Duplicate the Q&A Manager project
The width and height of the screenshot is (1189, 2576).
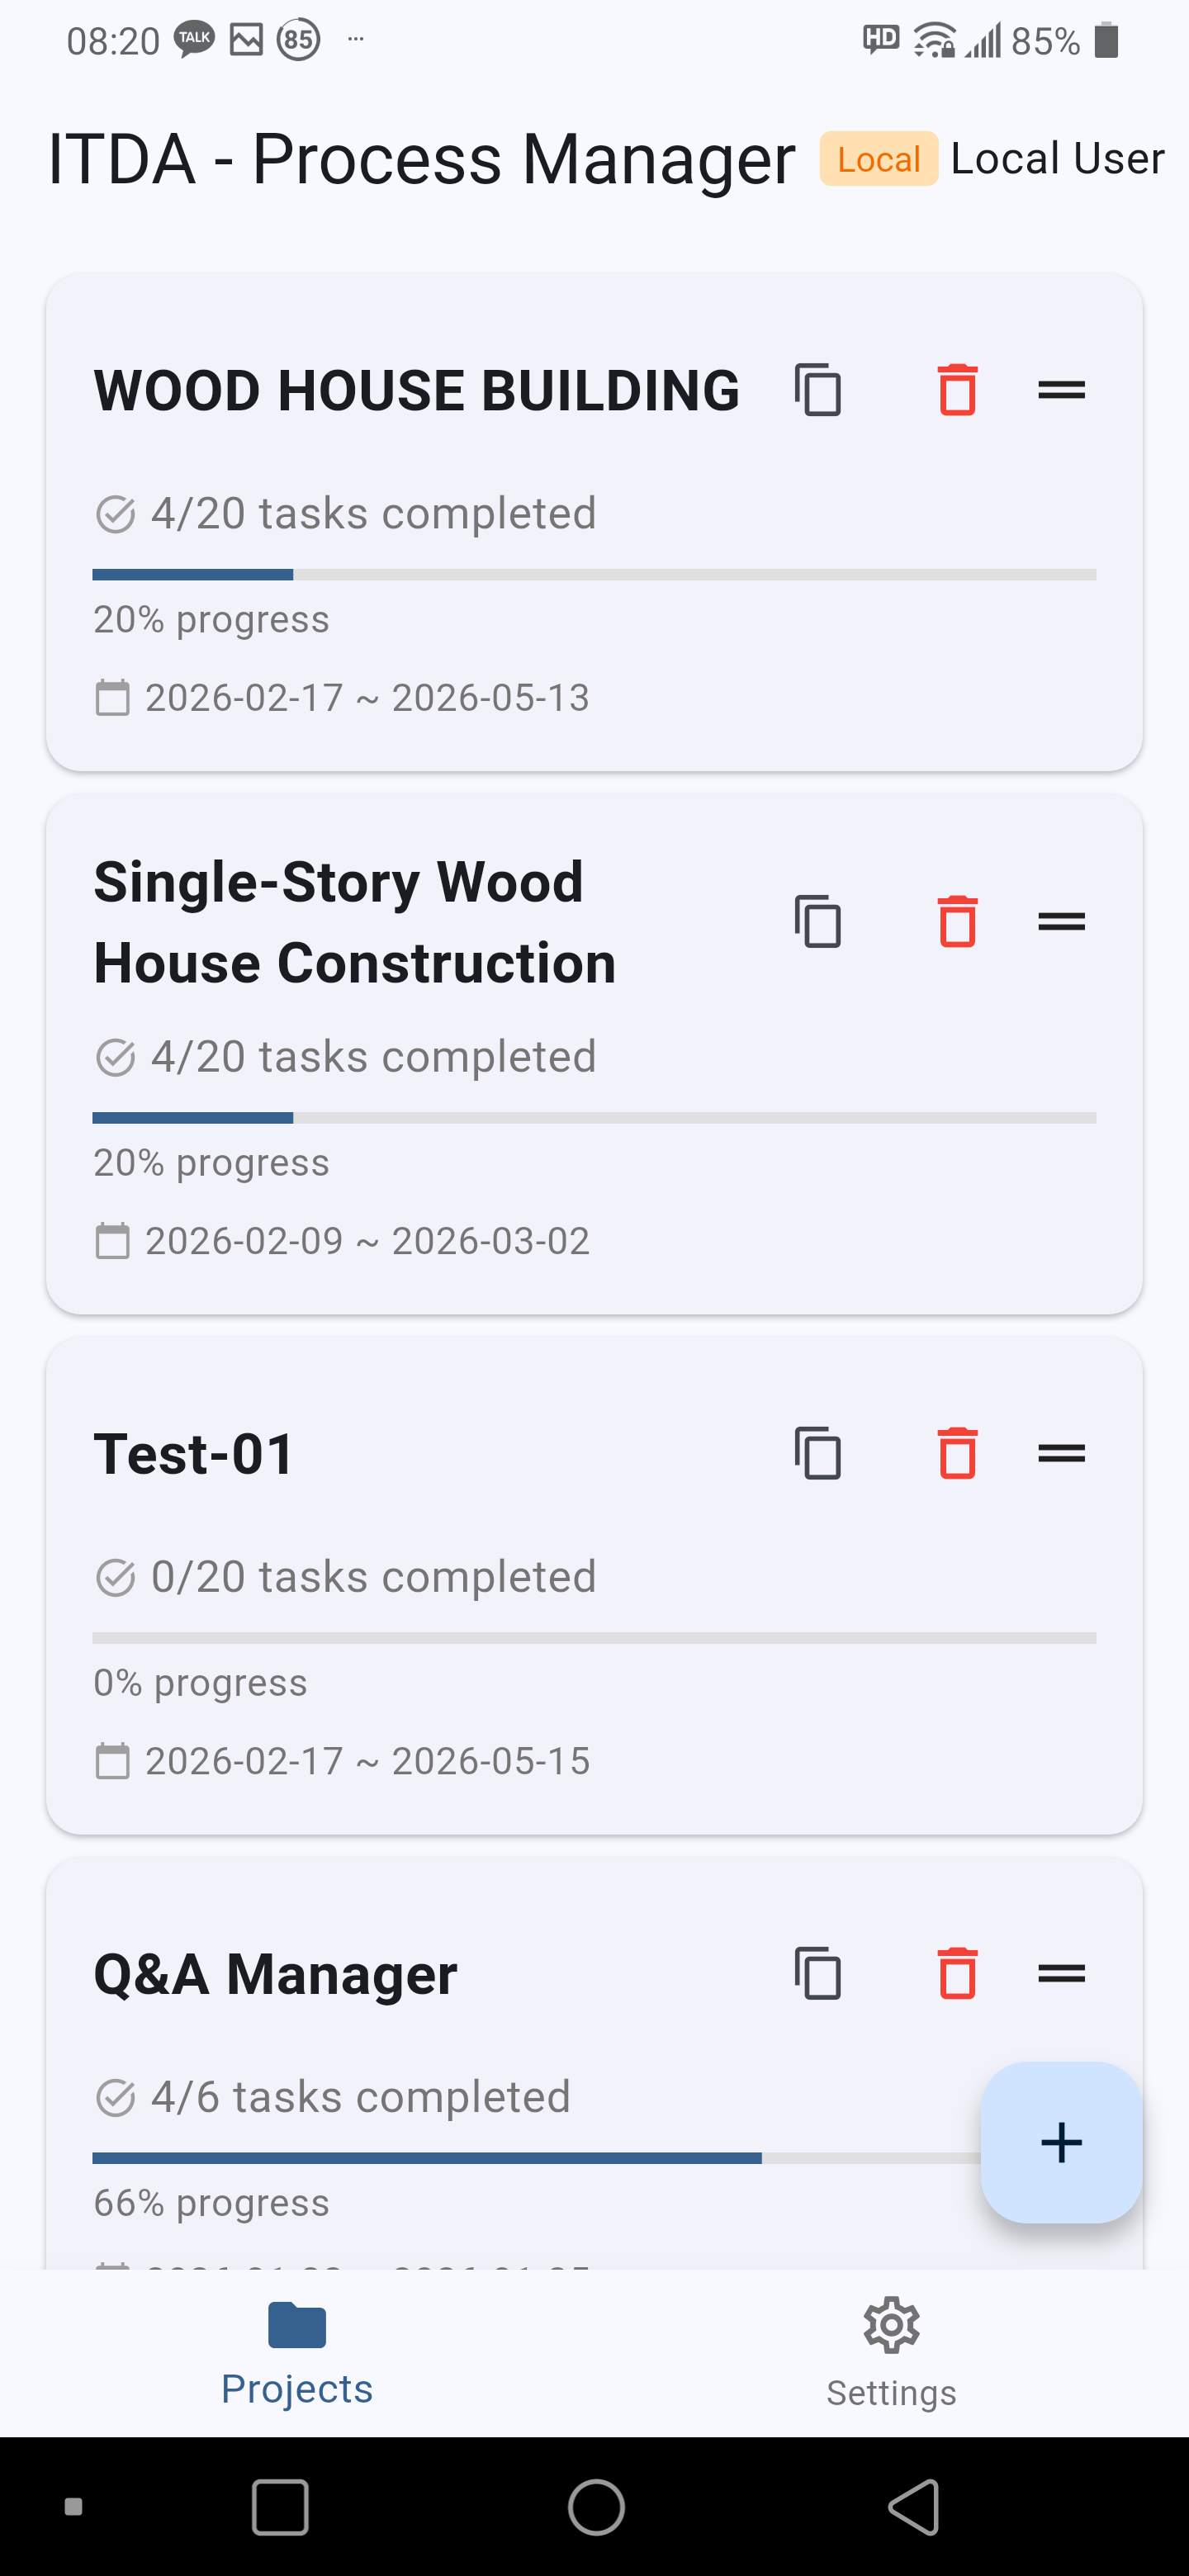point(818,1973)
